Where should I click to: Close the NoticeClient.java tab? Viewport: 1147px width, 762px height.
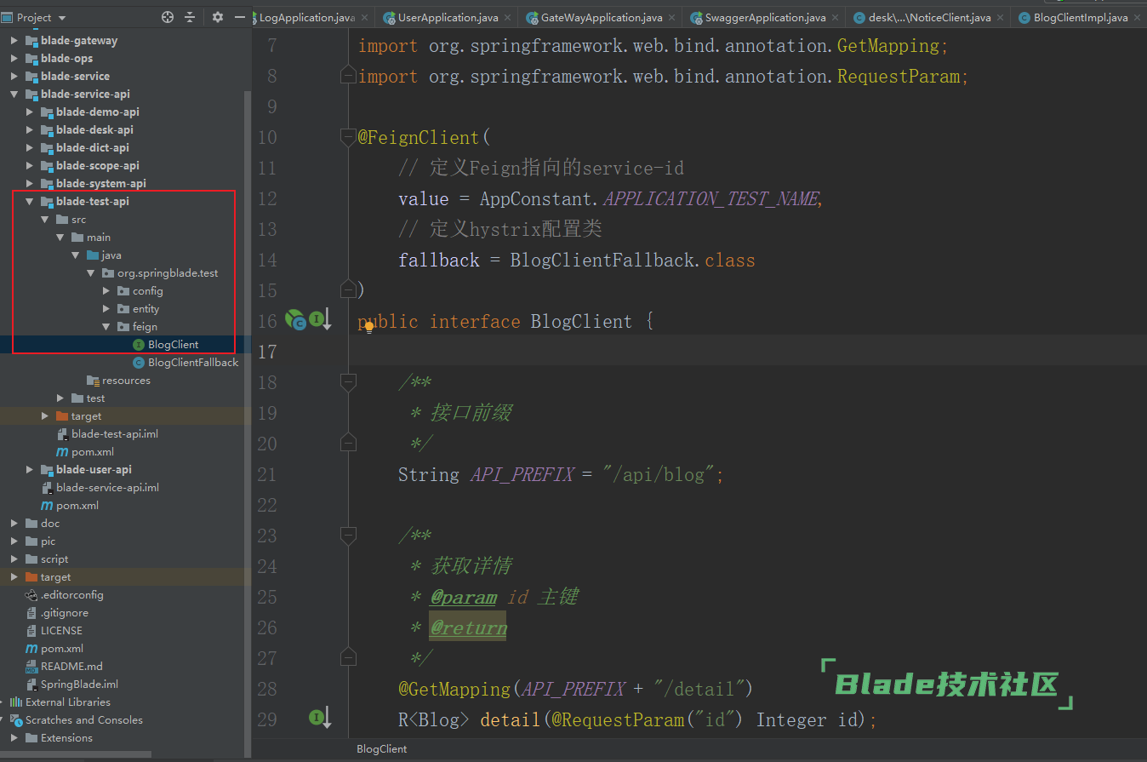(x=999, y=17)
